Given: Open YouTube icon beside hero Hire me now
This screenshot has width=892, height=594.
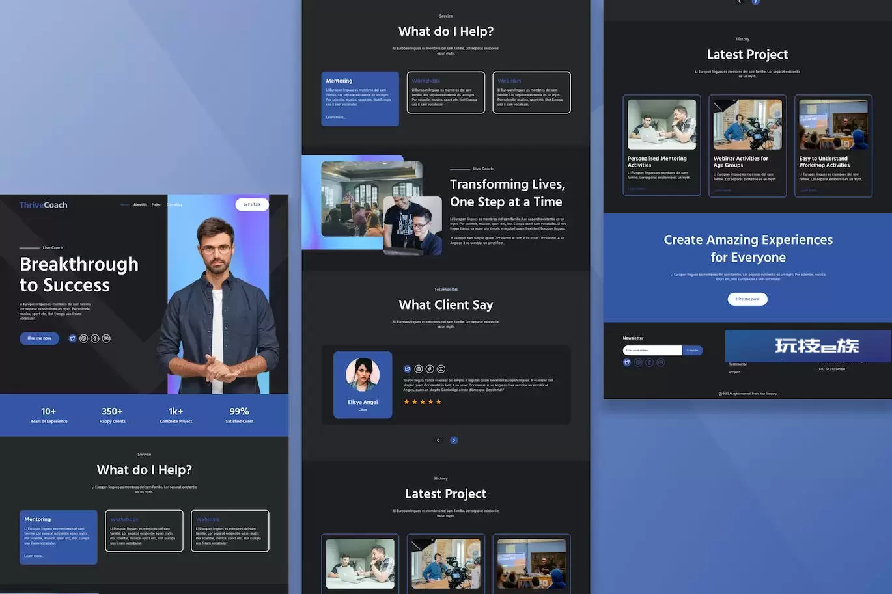Looking at the screenshot, I should tap(106, 338).
